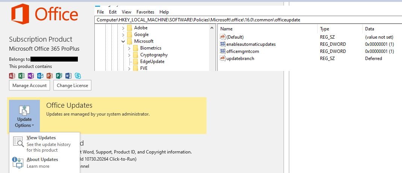The height and width of the screenshot is (173, 402).
Task: Click the Microsoft Office 365 ProPlus text
Action: 44,49
